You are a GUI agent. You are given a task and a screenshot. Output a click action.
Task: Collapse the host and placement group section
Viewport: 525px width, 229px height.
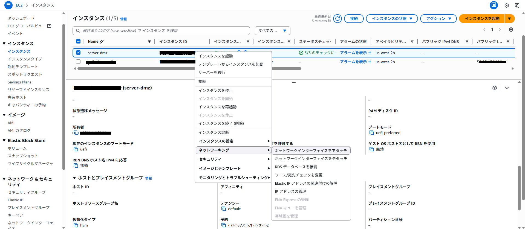(x=74, y=178)
